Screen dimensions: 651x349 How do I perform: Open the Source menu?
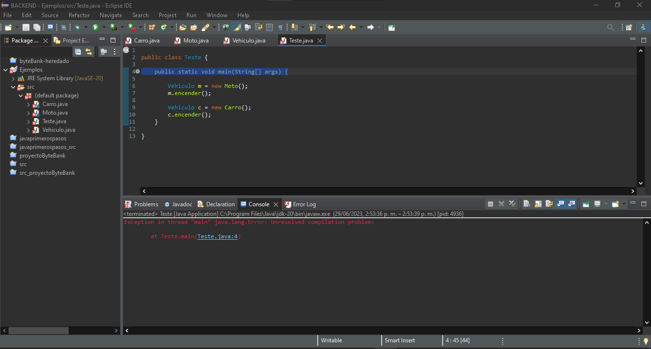click(50, 15)
